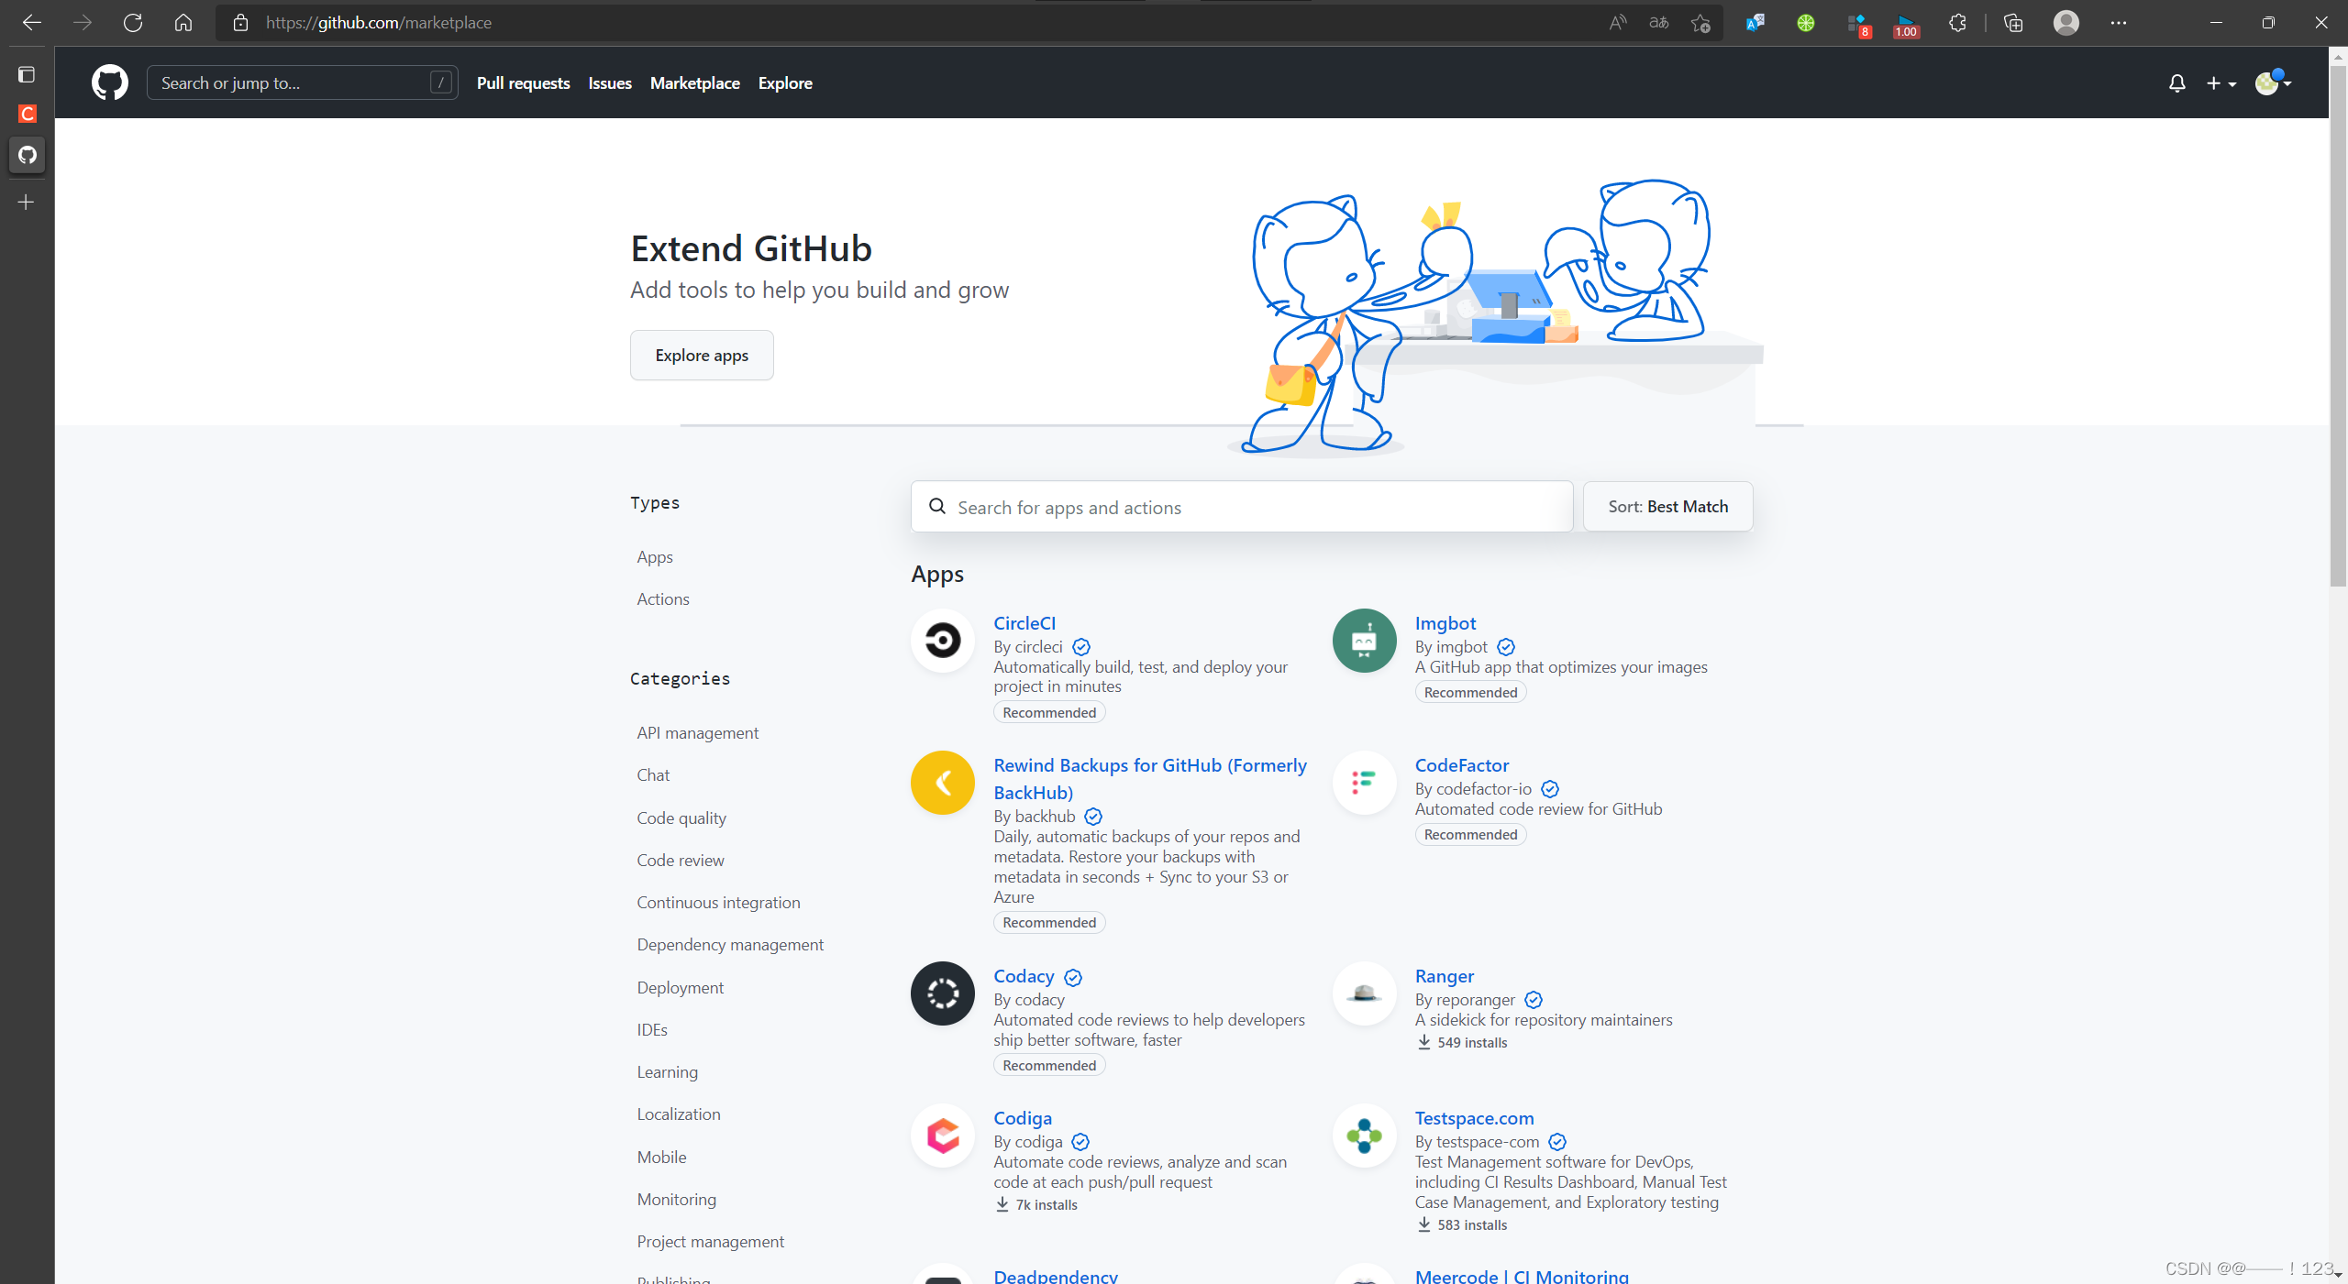This screenshot has height=1284, width=2348.
Task: Click the Codacy app logo
Action: pyautogui.click(x=942, y=993)
